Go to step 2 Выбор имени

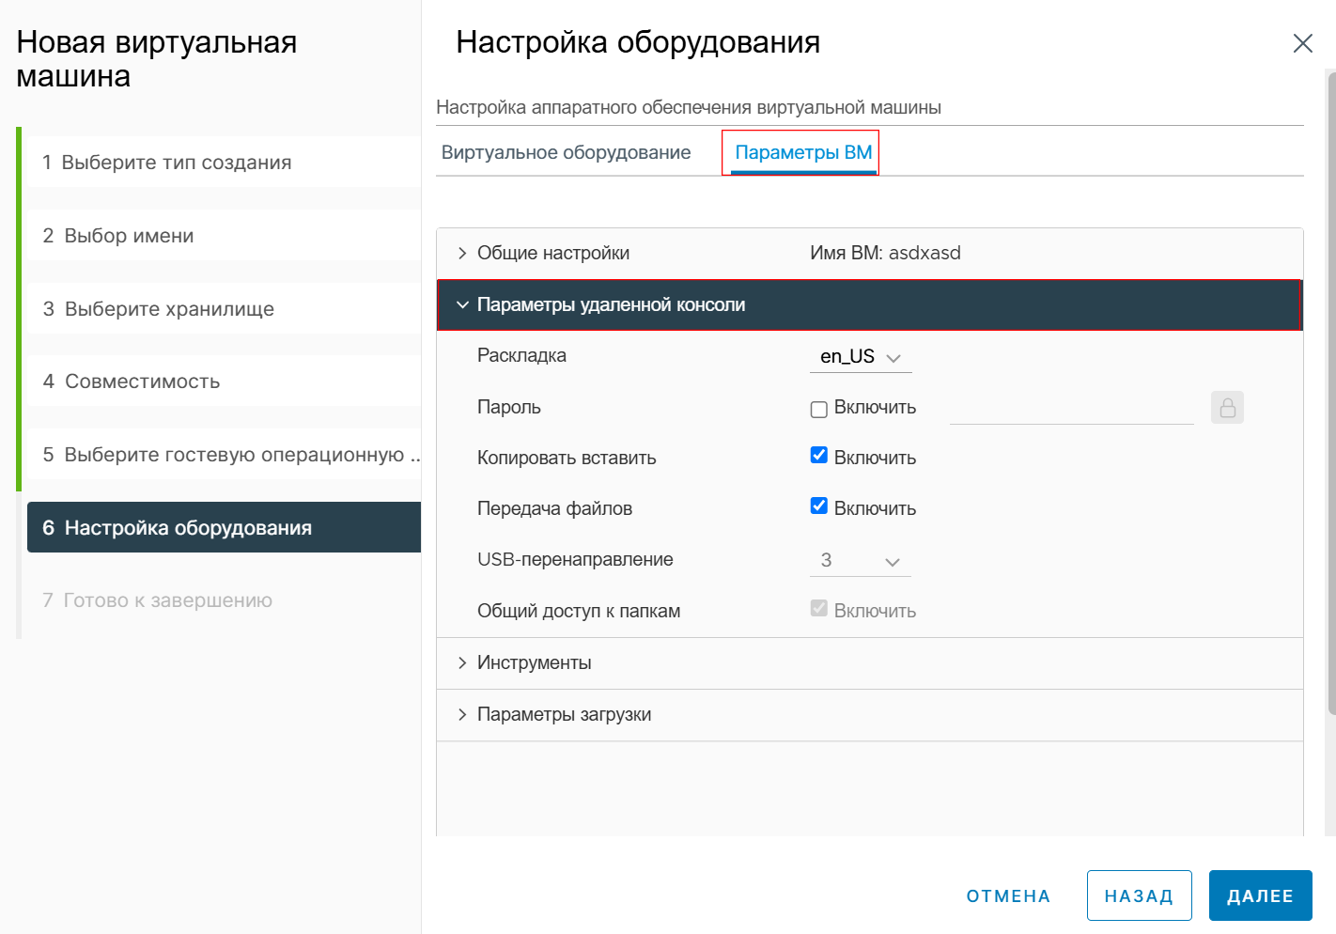pyautogui.click(x=224, y=235)
